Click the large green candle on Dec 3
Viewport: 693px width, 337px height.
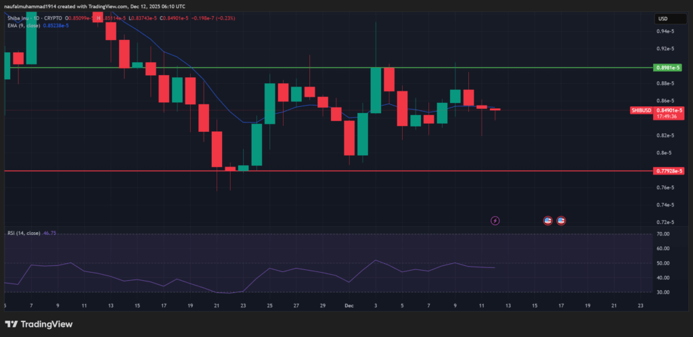tap(376, 90)
